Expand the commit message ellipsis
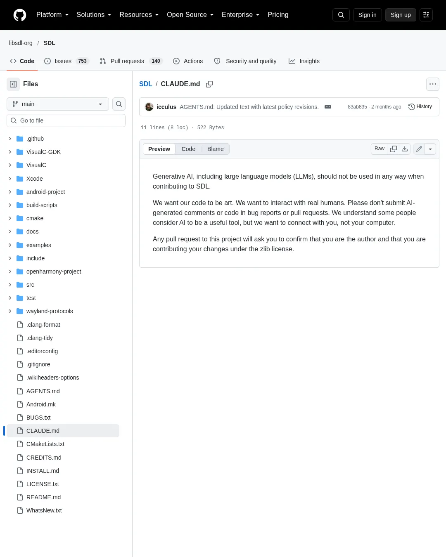The height and width of the screenshot is (557, 446). click(x=328, y=107)
